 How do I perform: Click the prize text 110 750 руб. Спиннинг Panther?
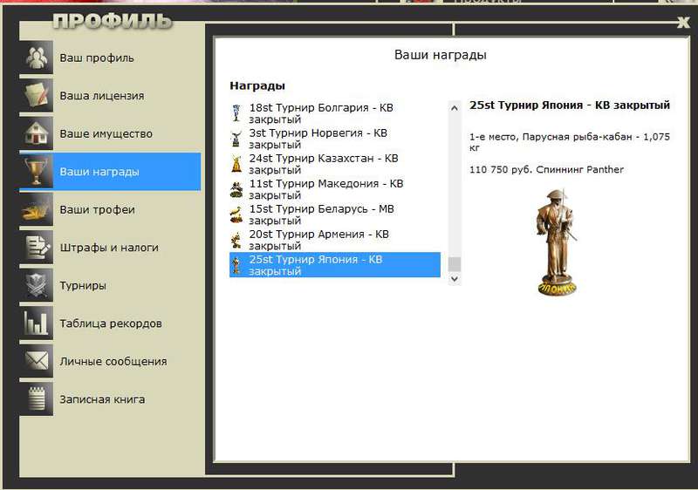546,169
